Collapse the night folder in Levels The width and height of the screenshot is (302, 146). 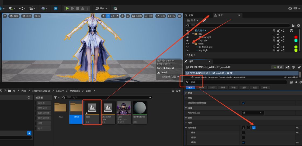pyautogui.click(x=193, y=44)
